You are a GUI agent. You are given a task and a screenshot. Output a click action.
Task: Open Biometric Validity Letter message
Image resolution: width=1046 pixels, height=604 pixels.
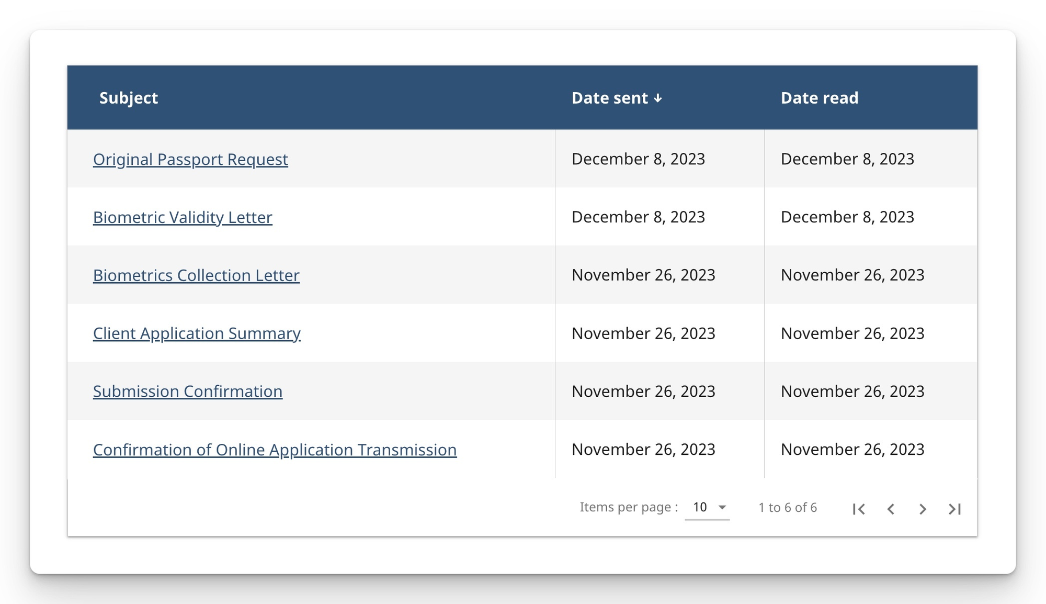point(183,217)
